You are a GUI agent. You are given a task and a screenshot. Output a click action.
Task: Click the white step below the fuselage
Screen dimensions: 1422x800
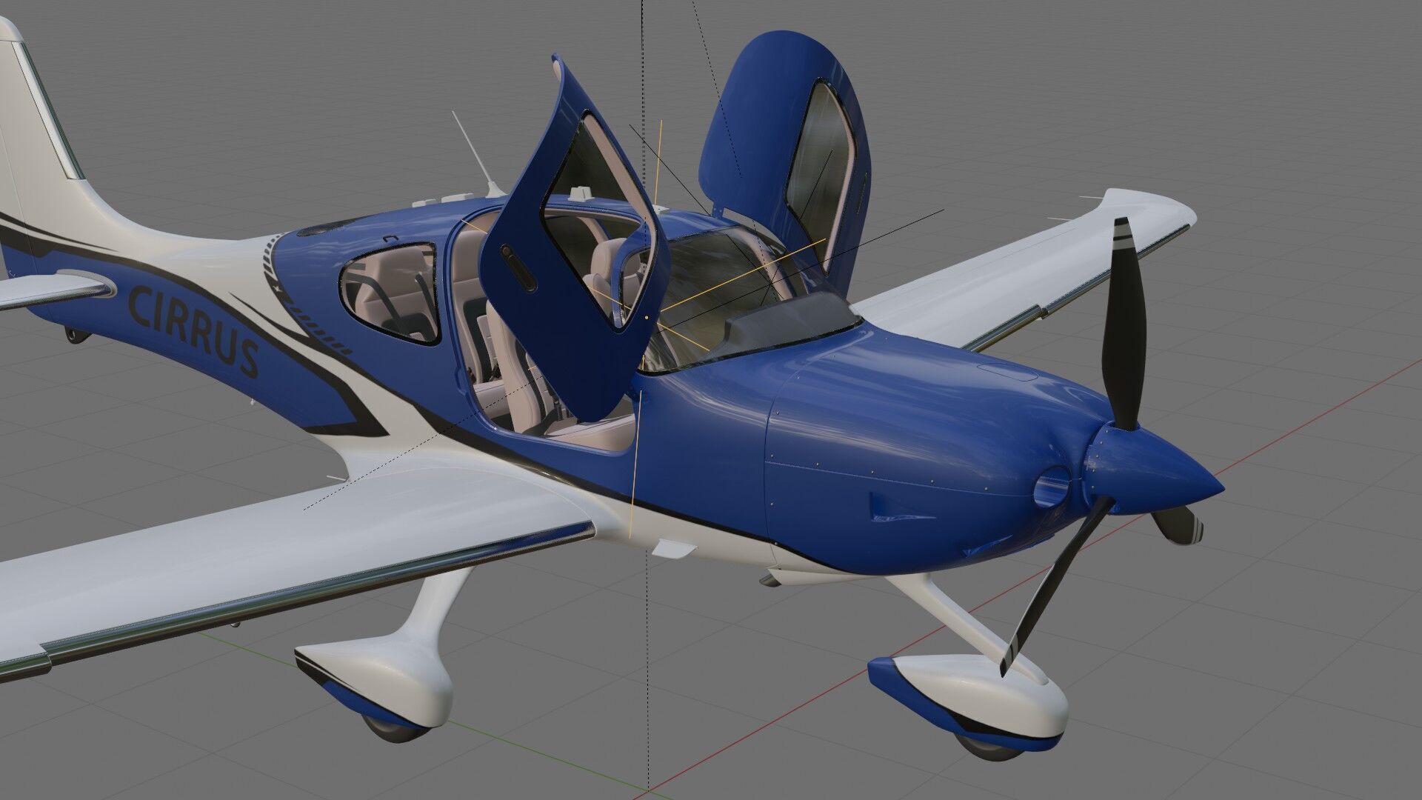pos(675,548)
